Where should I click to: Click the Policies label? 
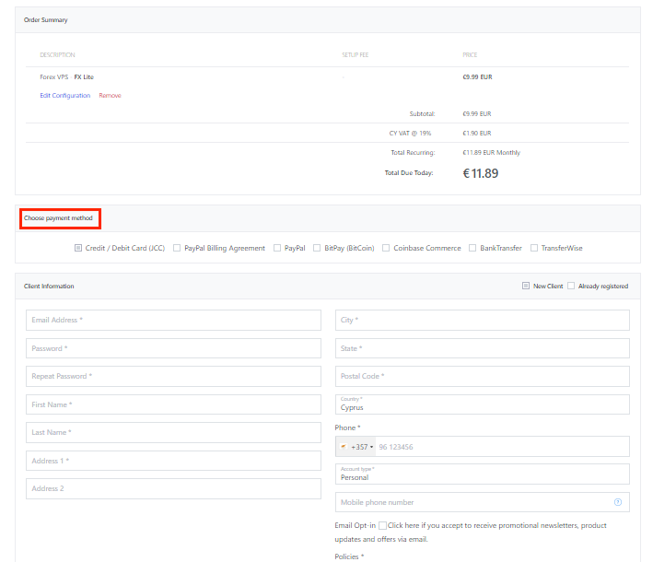(349, 556)
